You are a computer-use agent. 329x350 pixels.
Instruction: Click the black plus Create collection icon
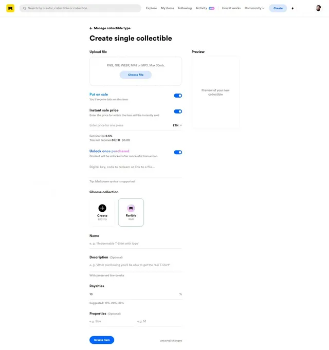(102, 208)
